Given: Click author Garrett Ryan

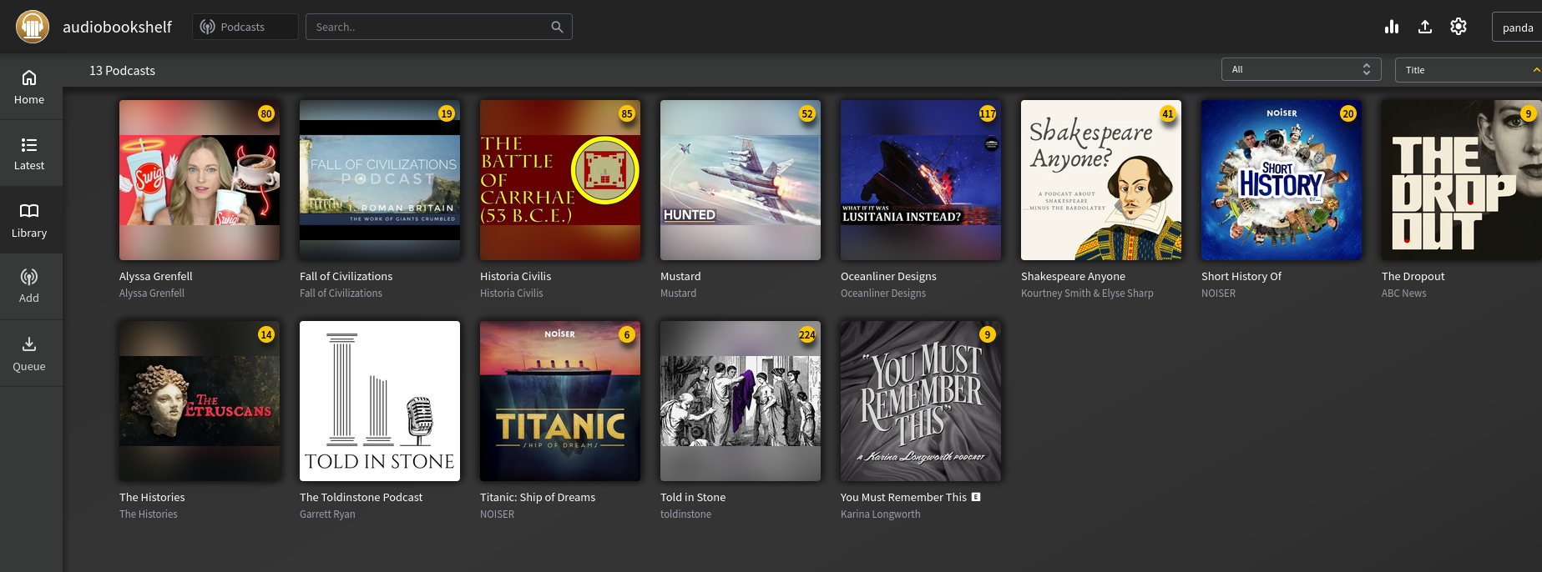Looking at the screenshot, I should 327,514.
